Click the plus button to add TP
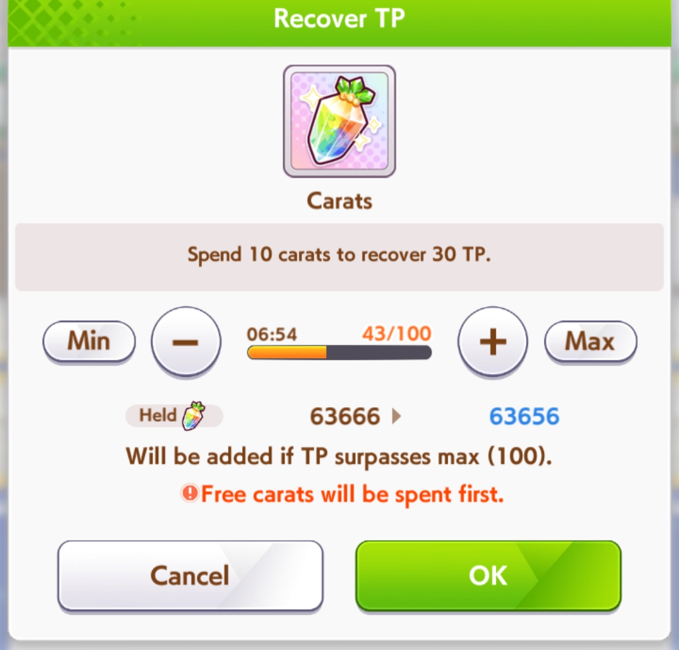 pyautogui.click(x=493, y=341)
